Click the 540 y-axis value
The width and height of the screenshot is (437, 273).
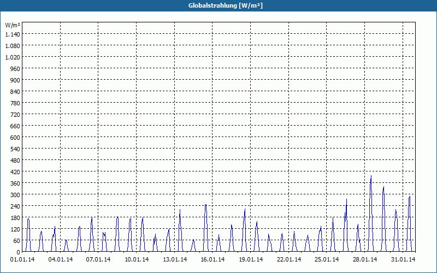[16, 149]
